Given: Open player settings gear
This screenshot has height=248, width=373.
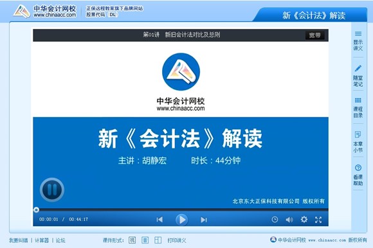Looking at the screenshot, I should 304,219.
